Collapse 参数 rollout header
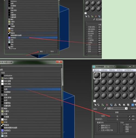The height and width of the screenshot is (138, 136). [117, 112]
